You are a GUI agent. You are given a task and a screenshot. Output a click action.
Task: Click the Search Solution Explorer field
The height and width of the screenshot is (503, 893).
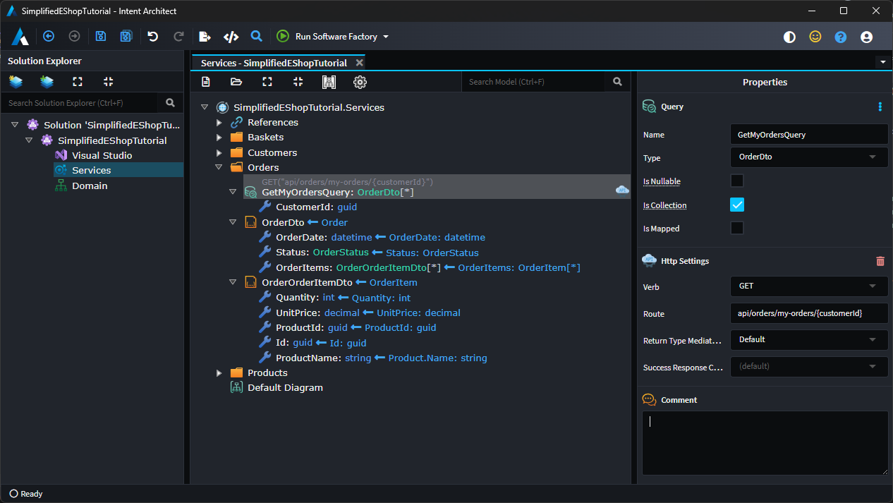(x=80, y=103)
